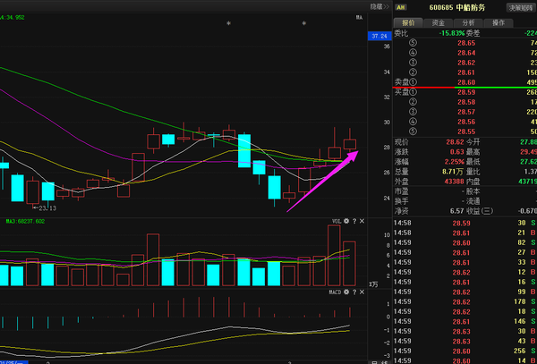Click the MA label in the main chart
537x364 pixels.
pyautogui.click(x=359, y=18)
